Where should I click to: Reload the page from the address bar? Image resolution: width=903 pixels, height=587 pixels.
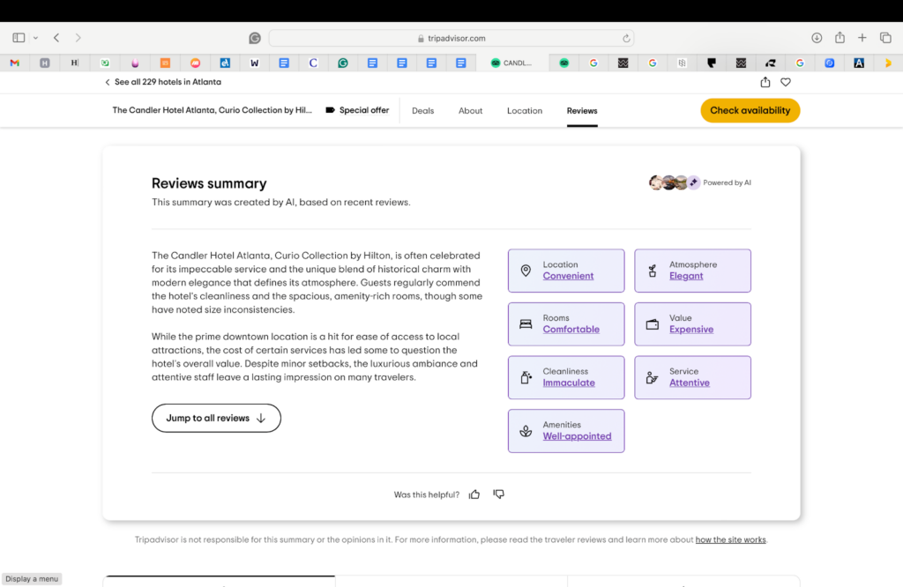[x=626, y=38]
